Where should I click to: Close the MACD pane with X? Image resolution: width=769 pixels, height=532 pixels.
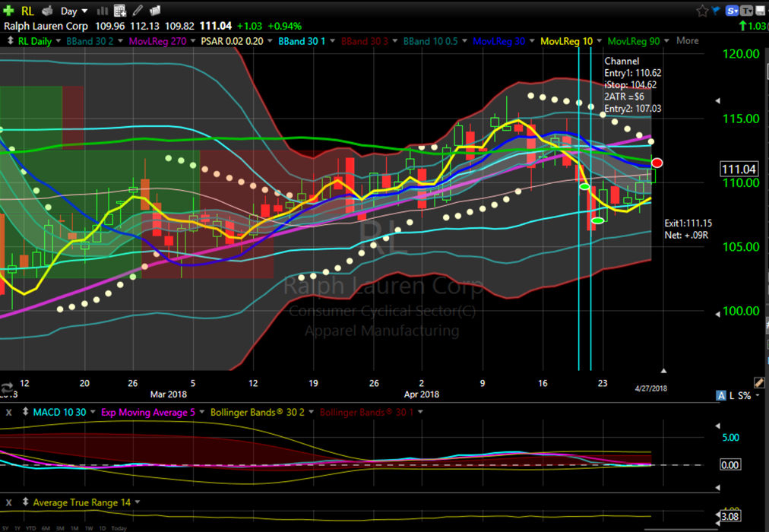click(8, 413)
